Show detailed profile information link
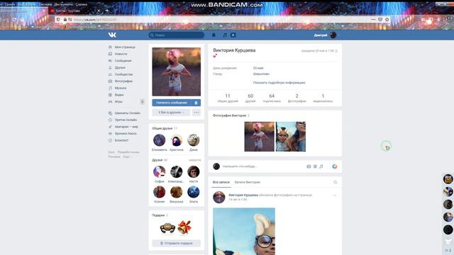This screenshot has width=454, height=255. [x=279, y=82]
